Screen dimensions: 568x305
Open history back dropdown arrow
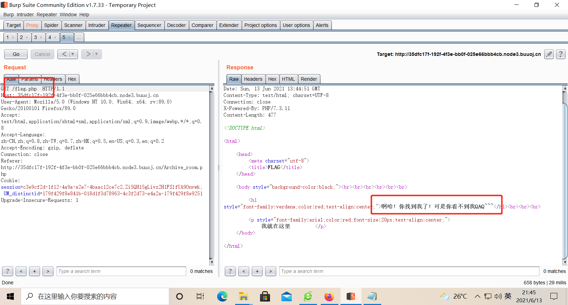[73, 54]
